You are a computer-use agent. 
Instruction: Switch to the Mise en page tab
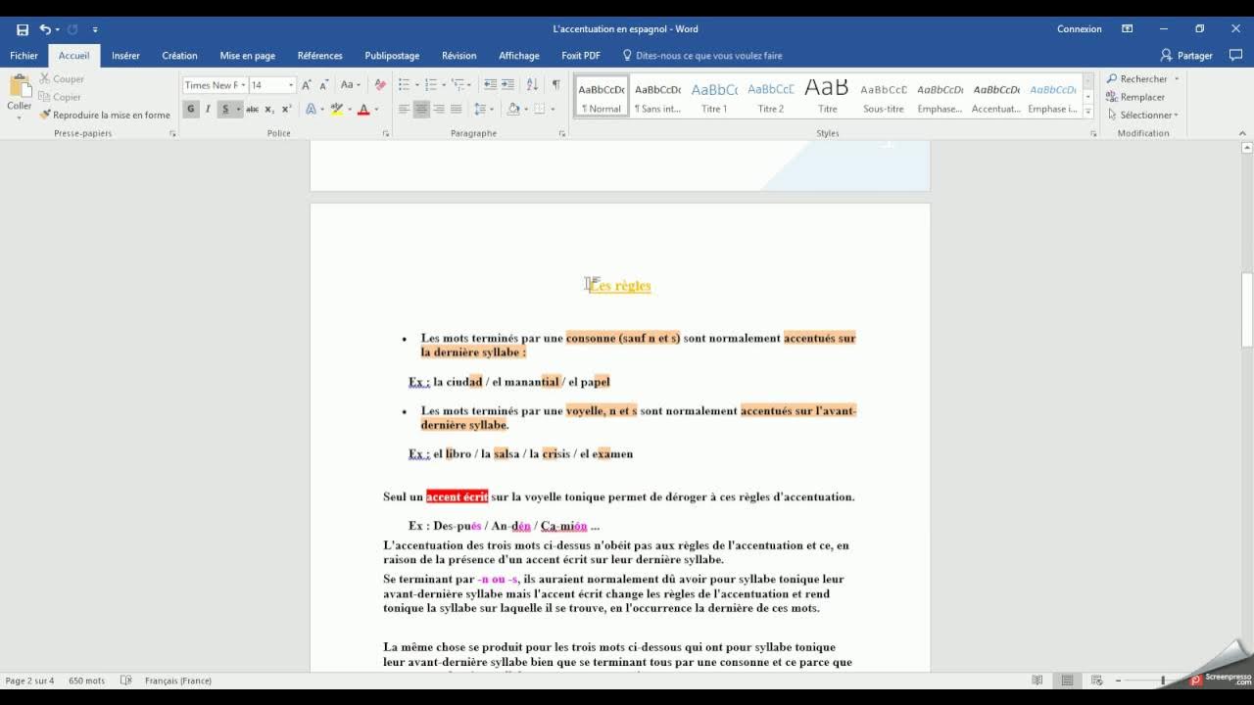tap(247, 56)
